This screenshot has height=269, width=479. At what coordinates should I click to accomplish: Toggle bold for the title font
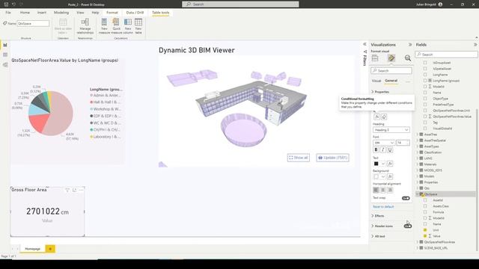tap(376, 149)
